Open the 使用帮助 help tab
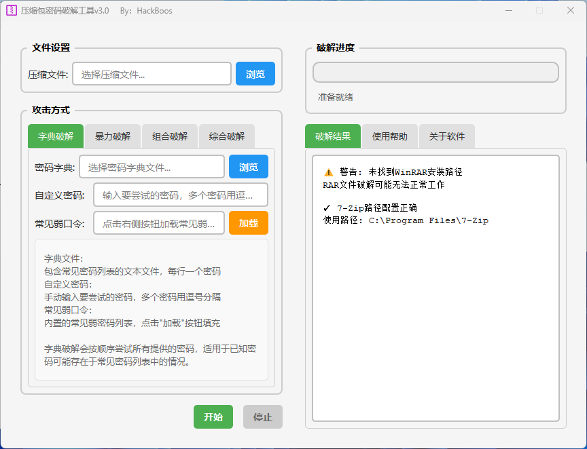The height and width of the screenshot is (449, 587). [x=389, y=136]
